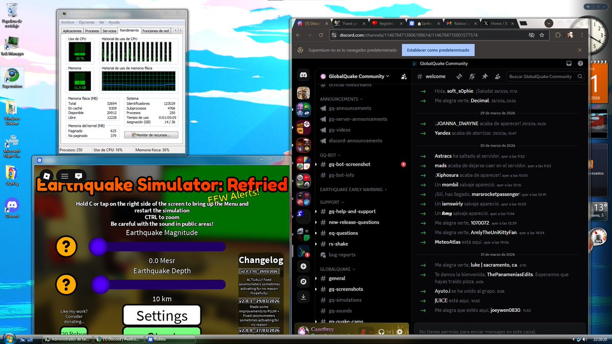Screen dimensions: 612x344
Task: Click the tracking protection eye icon in address bar
Action: pos(531,35)
